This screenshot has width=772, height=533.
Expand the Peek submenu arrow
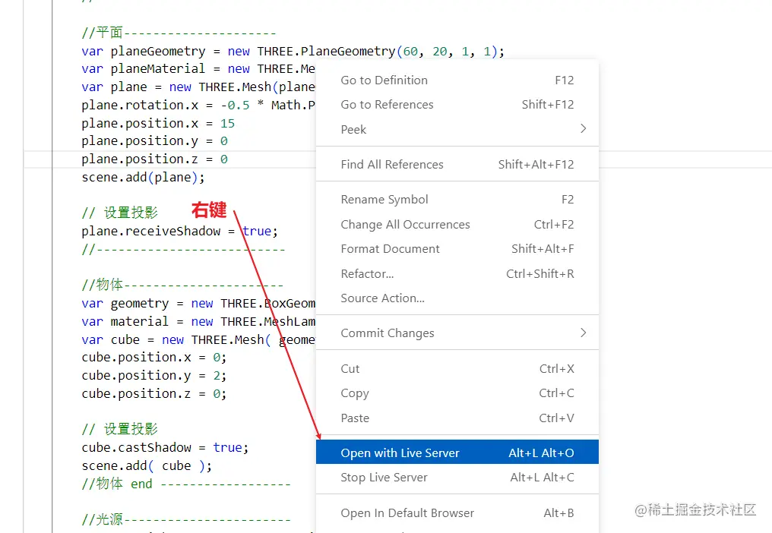[x=584, y=129]
